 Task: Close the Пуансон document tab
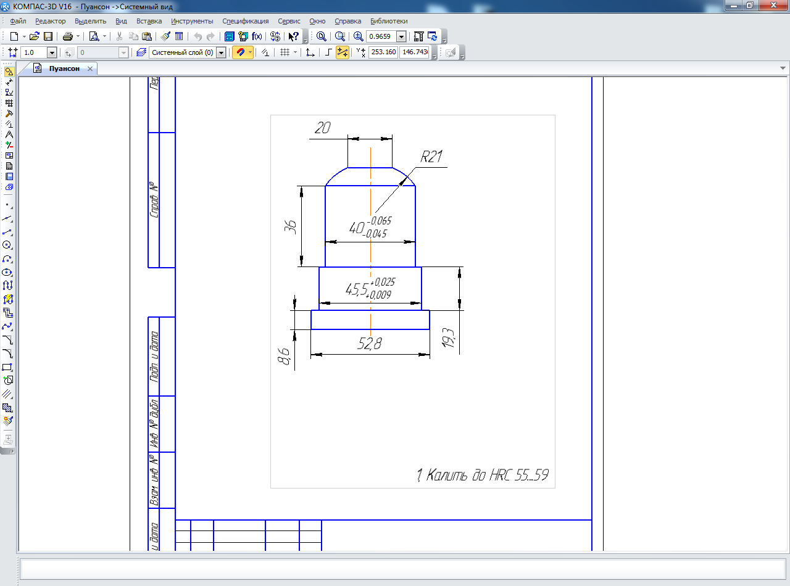point(90,68)
